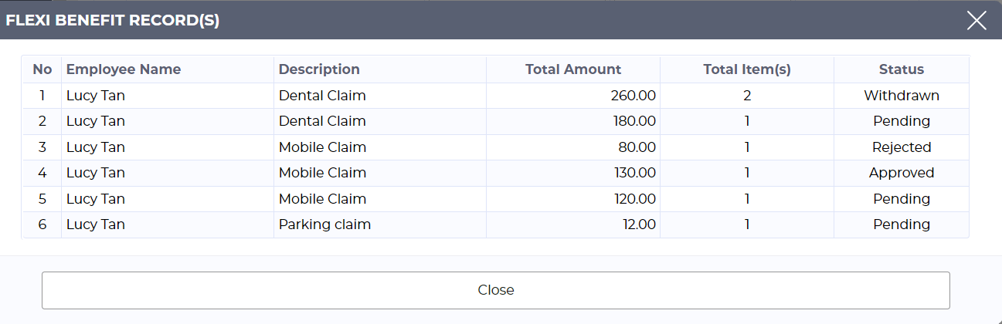Click the wide Close button
The image size is (1002, 324).
[495, 290]
